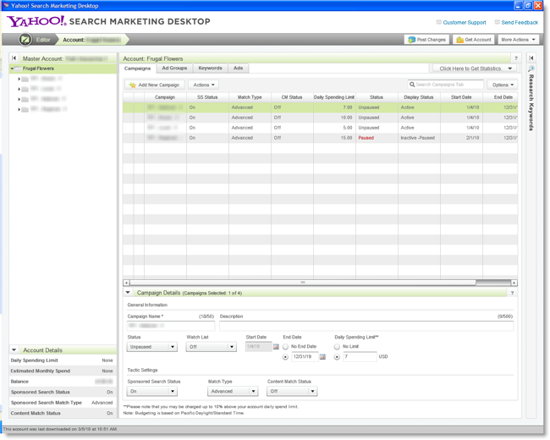Open the Watch List dropdown
The height and width of the screenshot is (440, 550).
pos(212,347)
